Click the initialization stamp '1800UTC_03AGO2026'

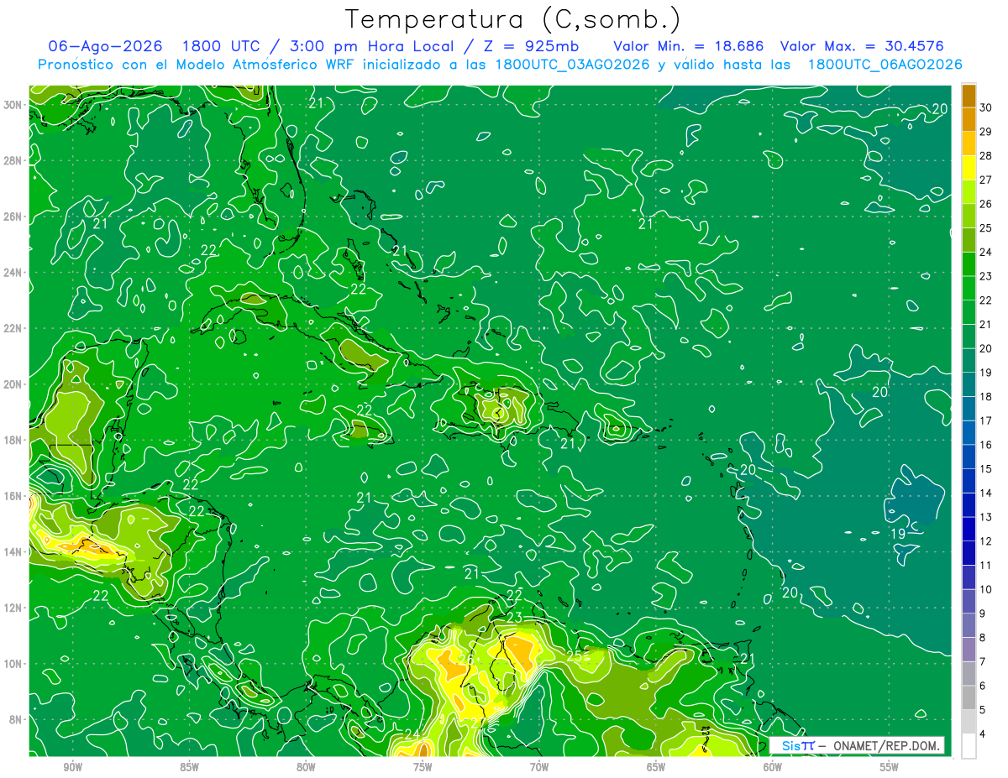pos(572,65)
